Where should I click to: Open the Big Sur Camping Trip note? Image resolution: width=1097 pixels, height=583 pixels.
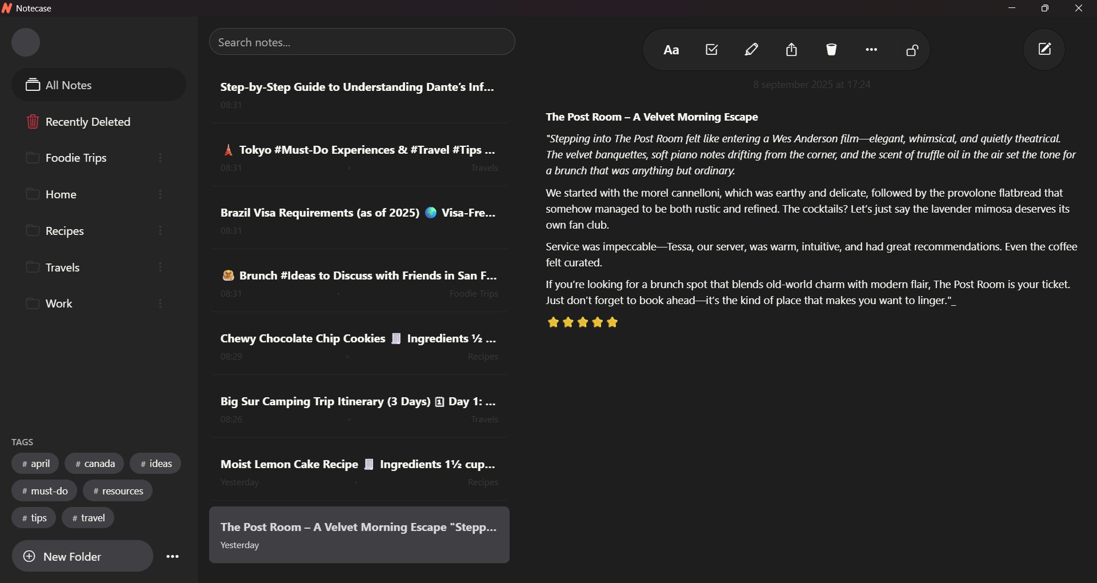click(x=359, y=409)
